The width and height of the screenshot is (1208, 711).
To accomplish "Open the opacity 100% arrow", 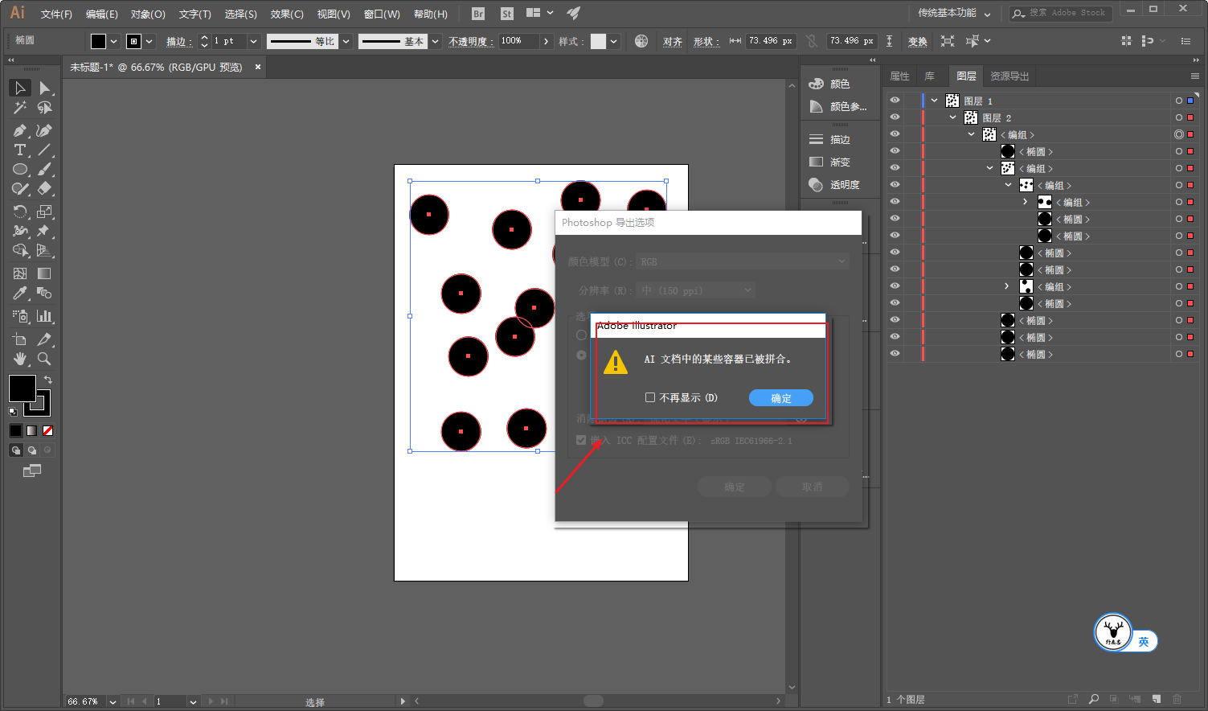I will point(547,41).
